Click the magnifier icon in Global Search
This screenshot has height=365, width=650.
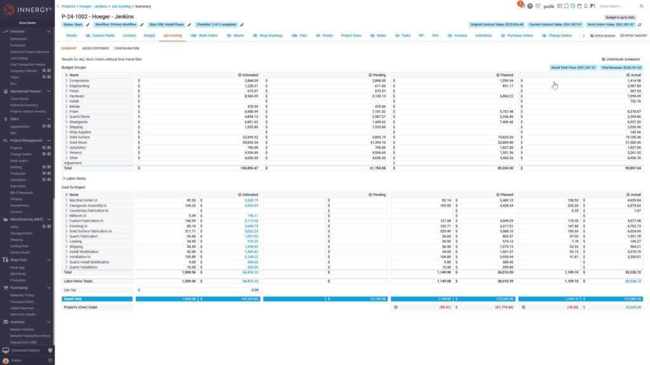(x=641, y=5)
